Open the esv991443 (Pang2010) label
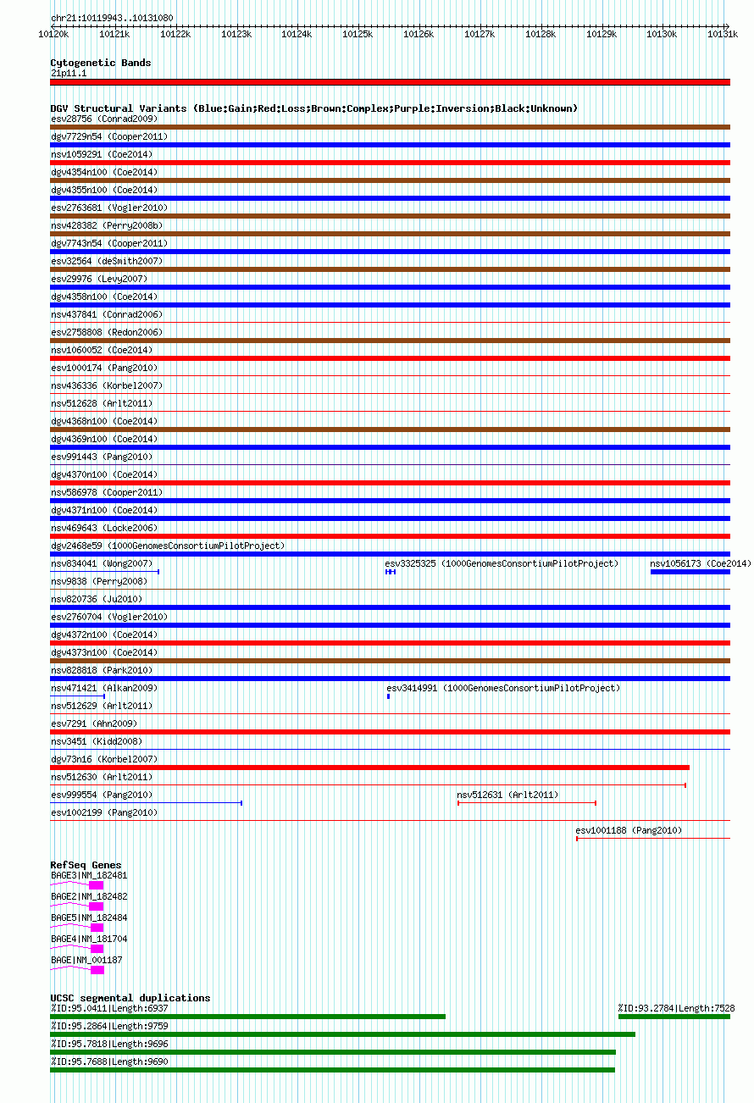The width and height of the screenshot is (754, 1103). click(102, 457)
